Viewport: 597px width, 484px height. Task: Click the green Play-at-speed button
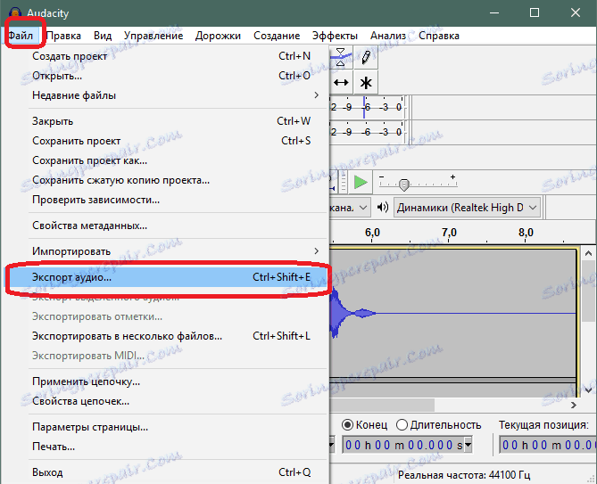coord(361,183)
